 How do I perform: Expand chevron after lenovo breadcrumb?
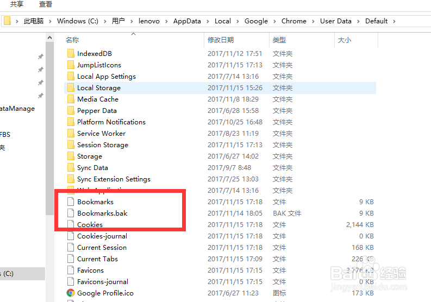(166, 21)
